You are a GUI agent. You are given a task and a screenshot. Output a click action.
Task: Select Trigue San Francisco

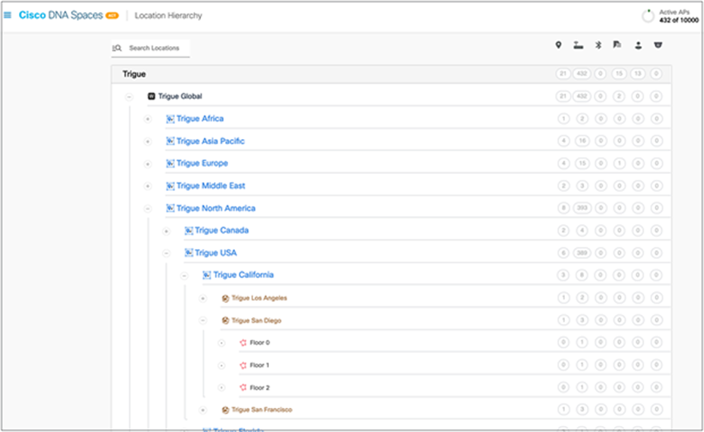[x=262, y=409]
